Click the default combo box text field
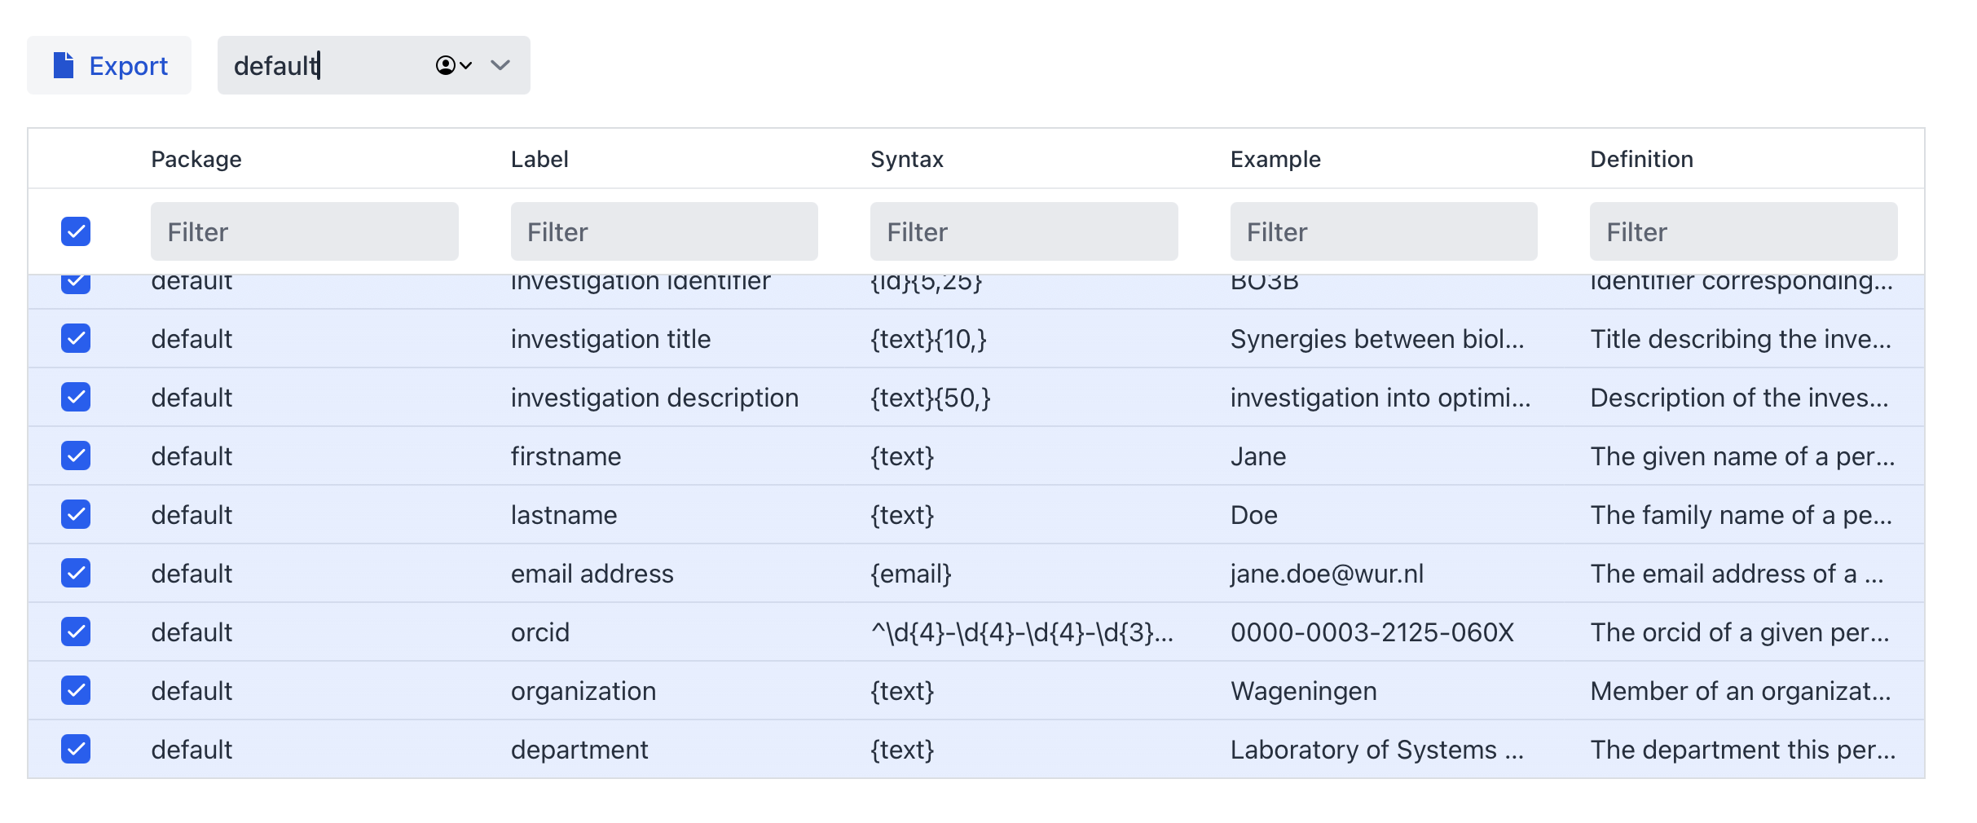 coord(326,65)
